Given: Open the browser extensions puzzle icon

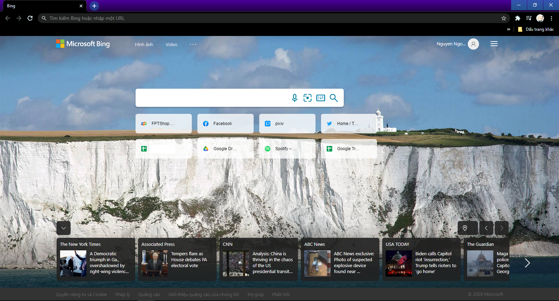Looking at the screenshot, I should pyautogui.click(x=518, y=18).
